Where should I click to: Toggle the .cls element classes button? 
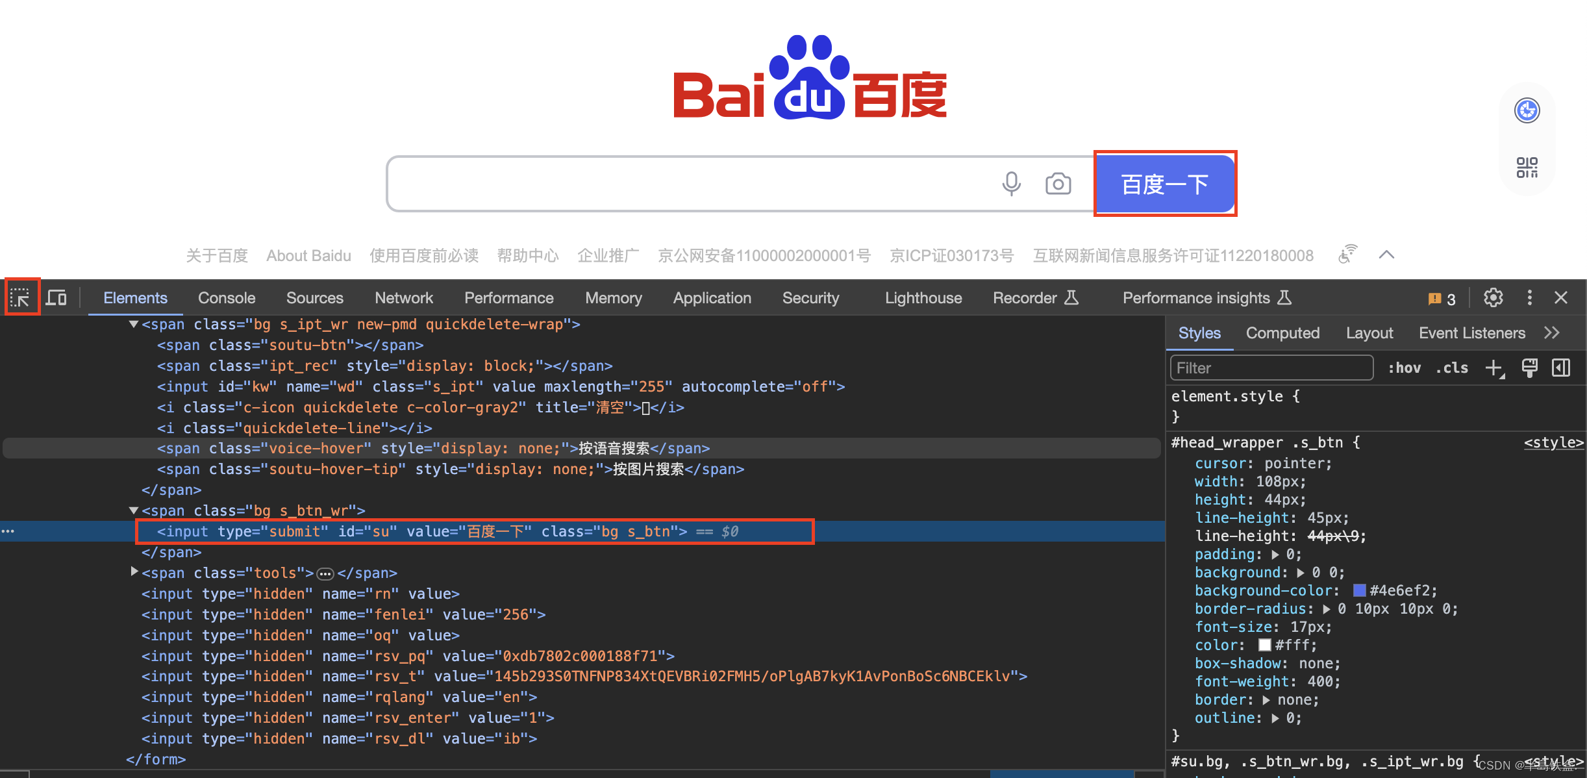tap(1452, 368)
